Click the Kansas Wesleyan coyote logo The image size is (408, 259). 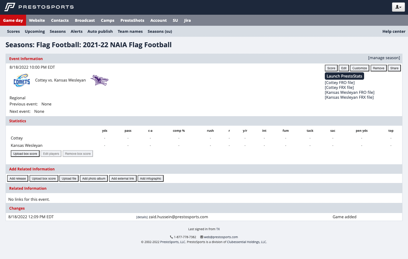tap(99, 80)
